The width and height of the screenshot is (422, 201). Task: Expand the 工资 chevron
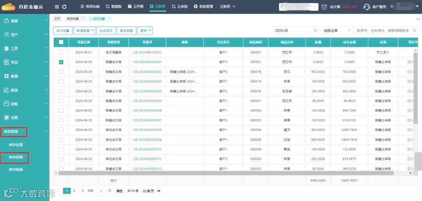(46, 48)
